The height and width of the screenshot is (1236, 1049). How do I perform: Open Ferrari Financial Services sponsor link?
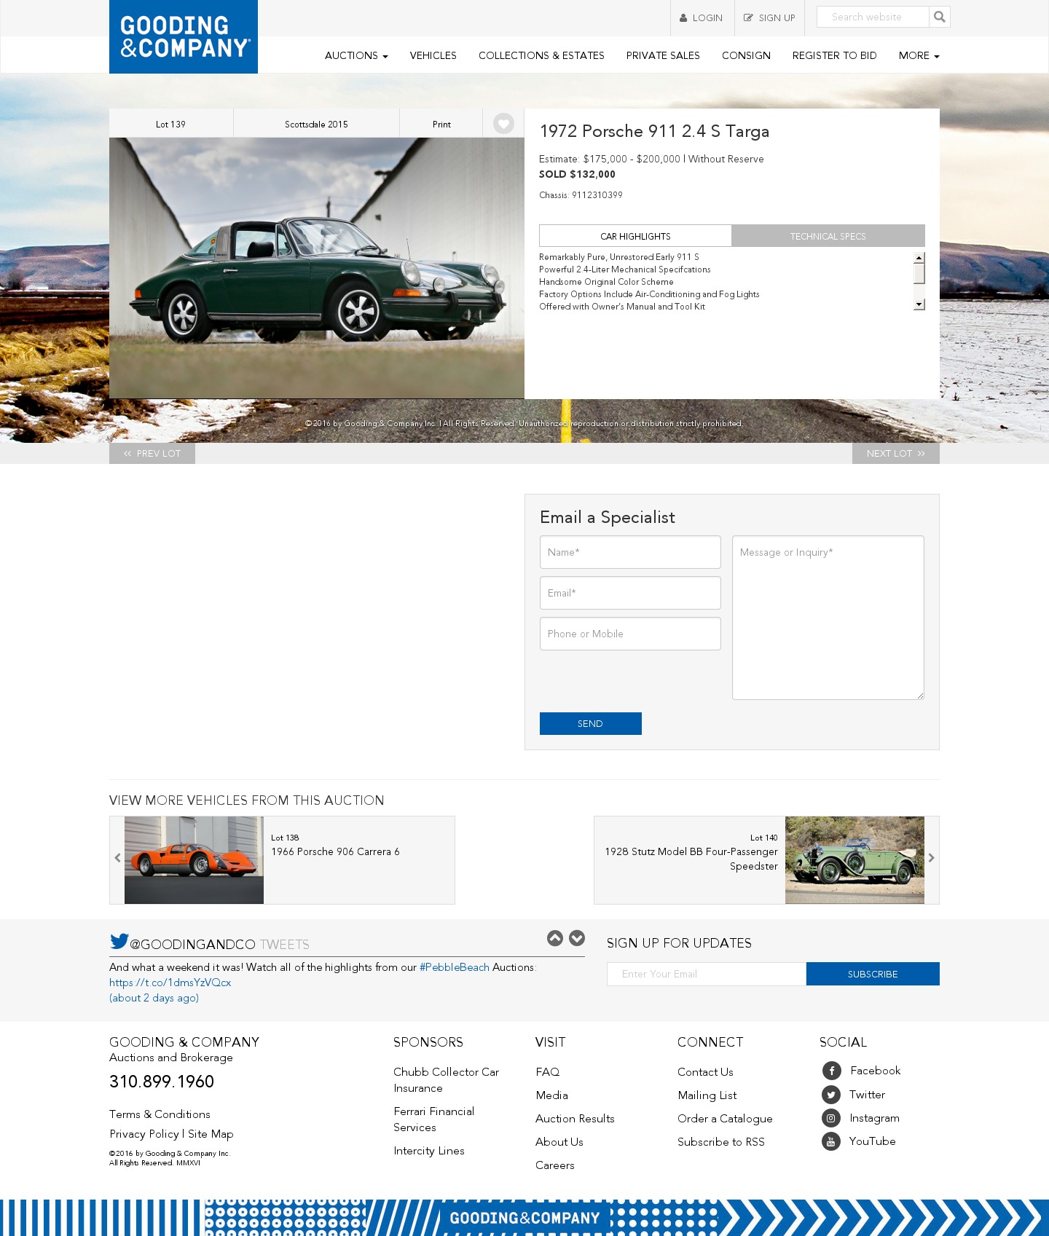tap(434, 1119)
